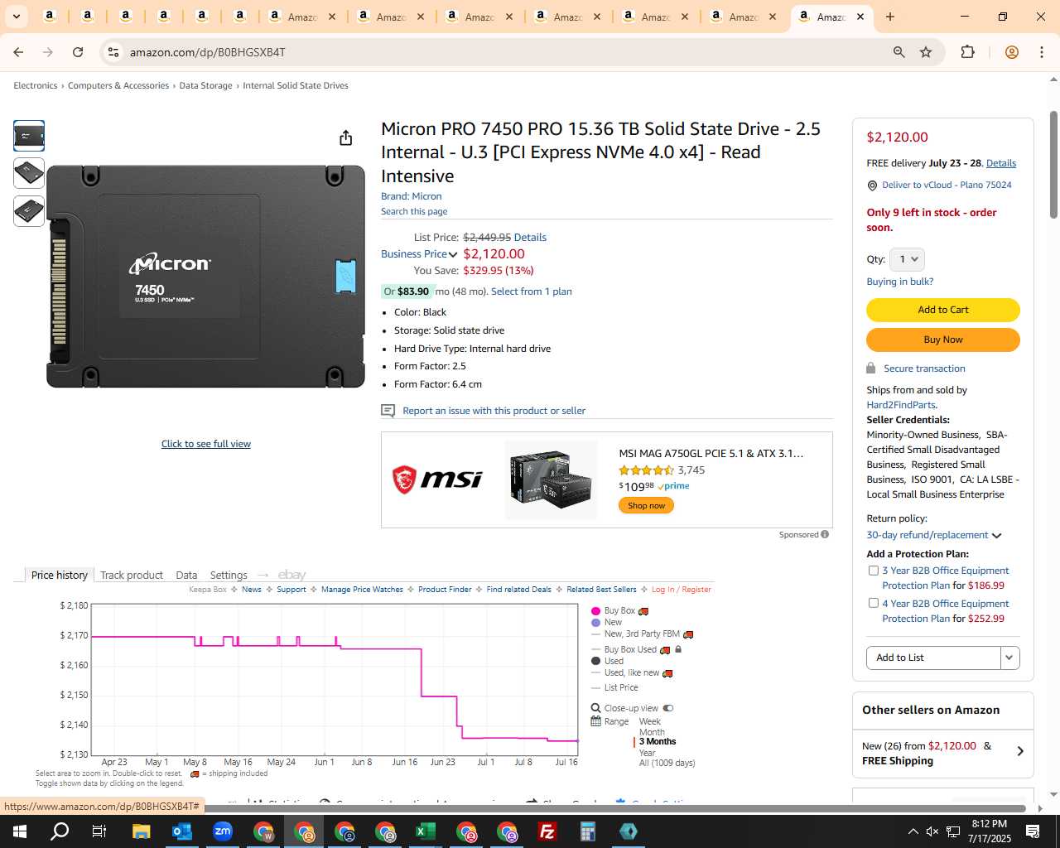
Task: Click the MSI logo in sponsored ad
Action: [436, 479]
